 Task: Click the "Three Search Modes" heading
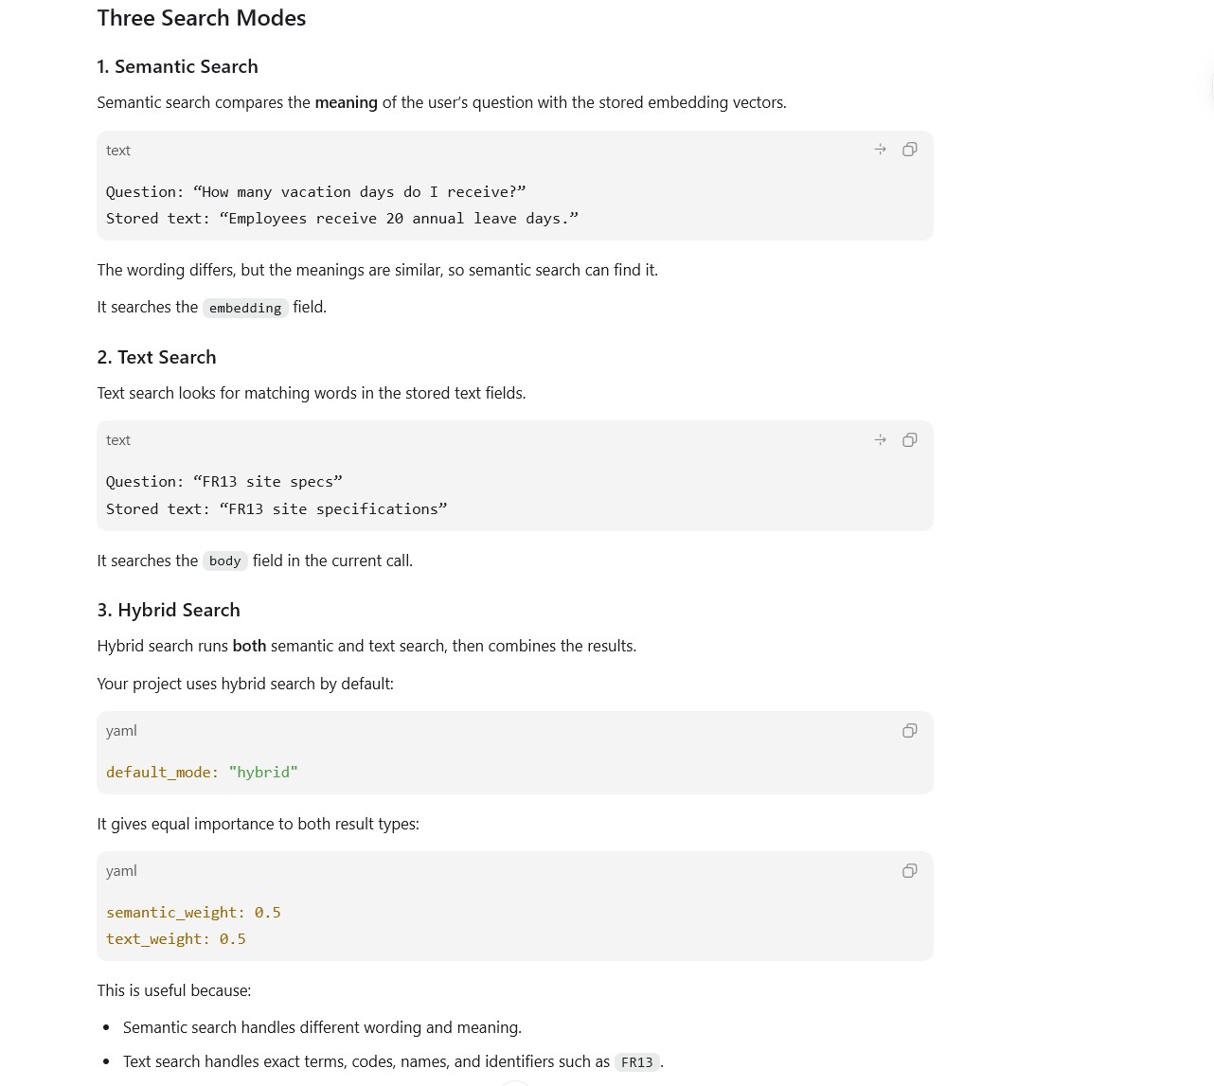coord(202,18)
